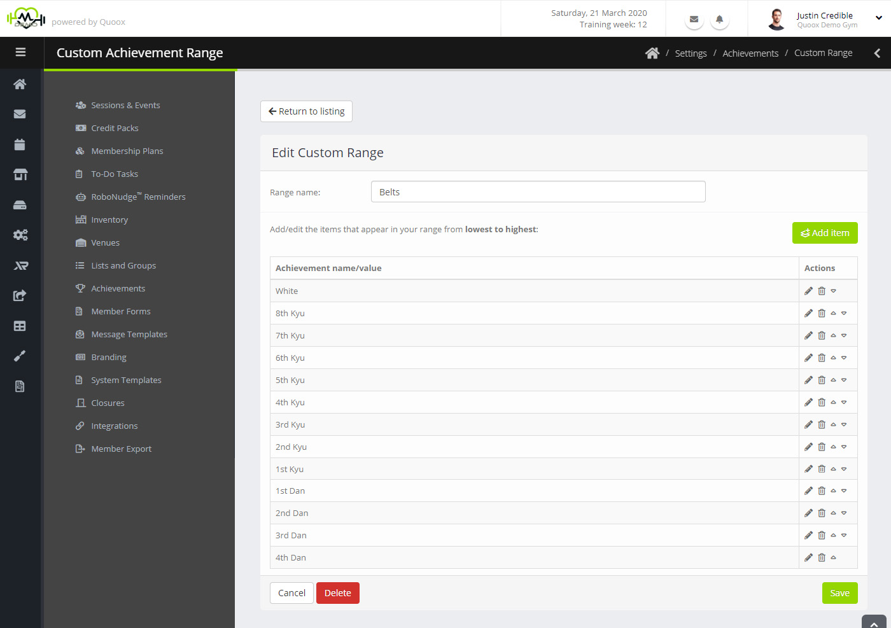Viewport: 891px width, 628px height.
Task: Open the export share icon in sidebar
Action: pos(20,295)
